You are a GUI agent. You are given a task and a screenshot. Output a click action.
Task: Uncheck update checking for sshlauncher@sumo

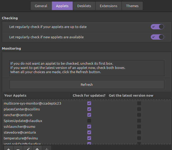coord(89,126)
